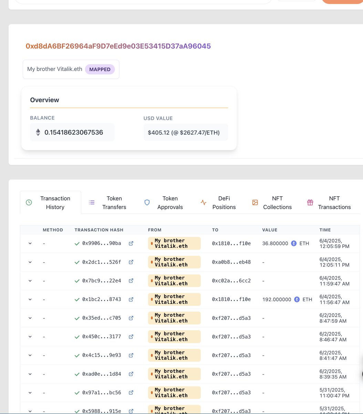Open external link for transaction 0x35ed...c705
363x414 pixels.
click(x=131, y=318)
